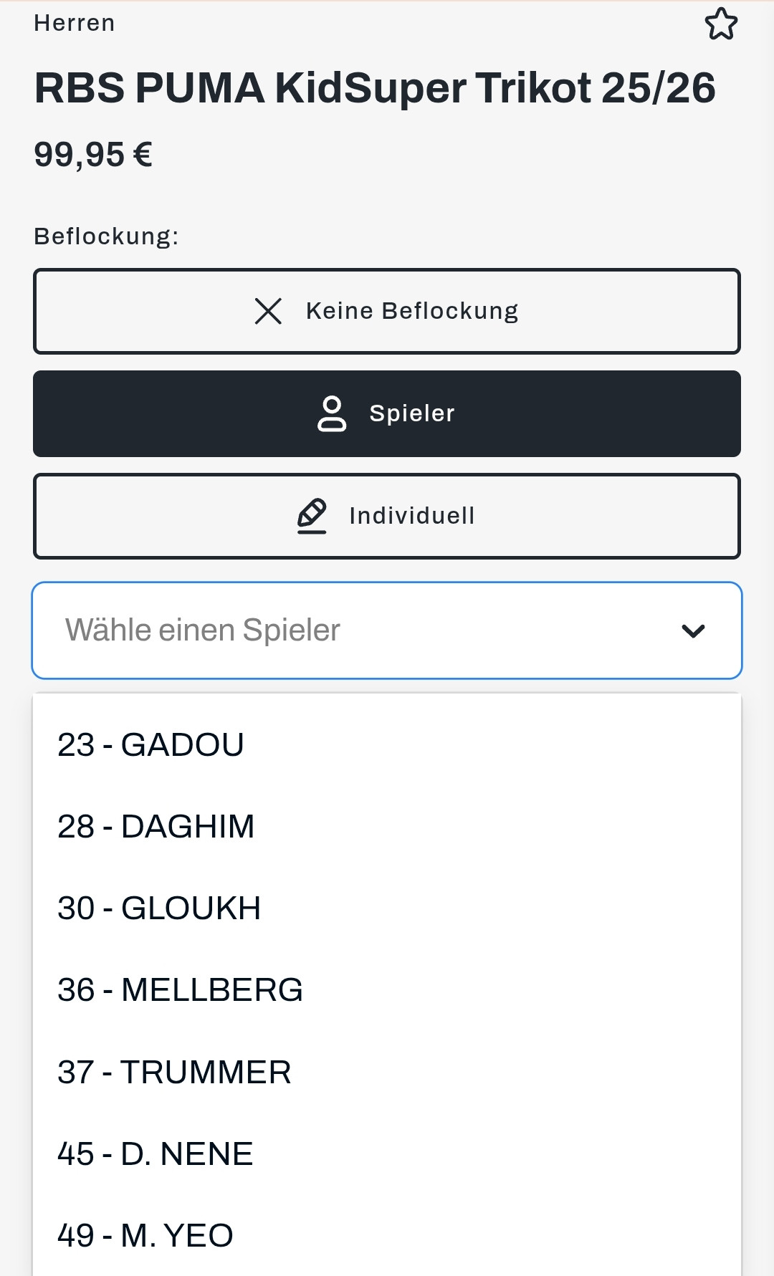Collapse the player dropdown chevron
Image resolution: width=774 pixels, height=1276 pixels.
(x=693, y=630)
